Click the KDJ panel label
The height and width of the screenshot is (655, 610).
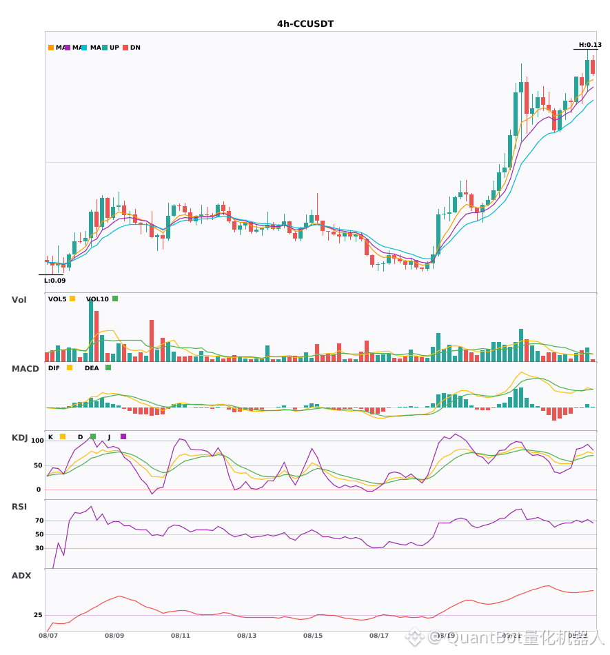19,438
